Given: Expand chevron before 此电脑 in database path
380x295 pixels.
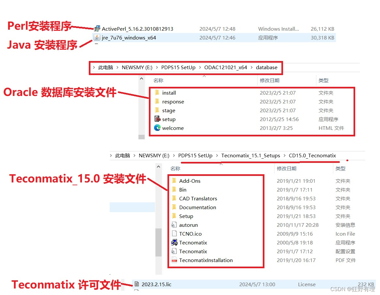Looking at the screenshot, I should (94, 67).
